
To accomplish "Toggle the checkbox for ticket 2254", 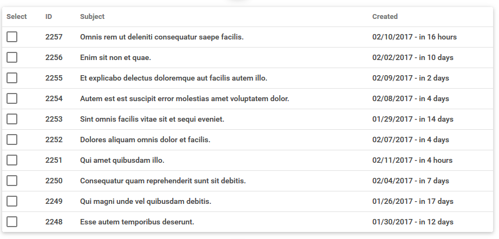I will [x=12, y=98].
